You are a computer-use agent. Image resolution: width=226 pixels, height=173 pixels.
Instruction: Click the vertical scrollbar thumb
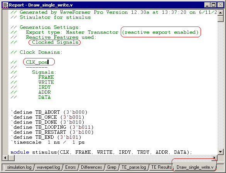(x=221, y=19)
